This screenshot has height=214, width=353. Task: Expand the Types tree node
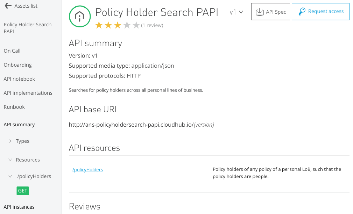[10, 141]
